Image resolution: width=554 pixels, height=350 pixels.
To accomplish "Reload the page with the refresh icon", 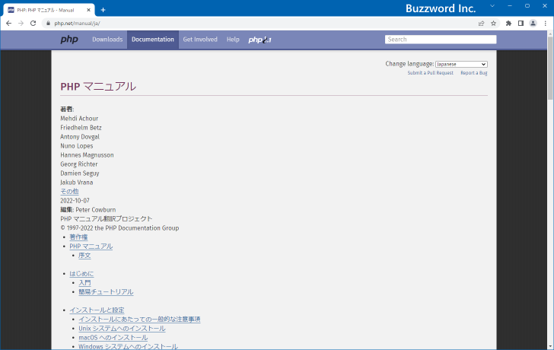I will (33, 24).
